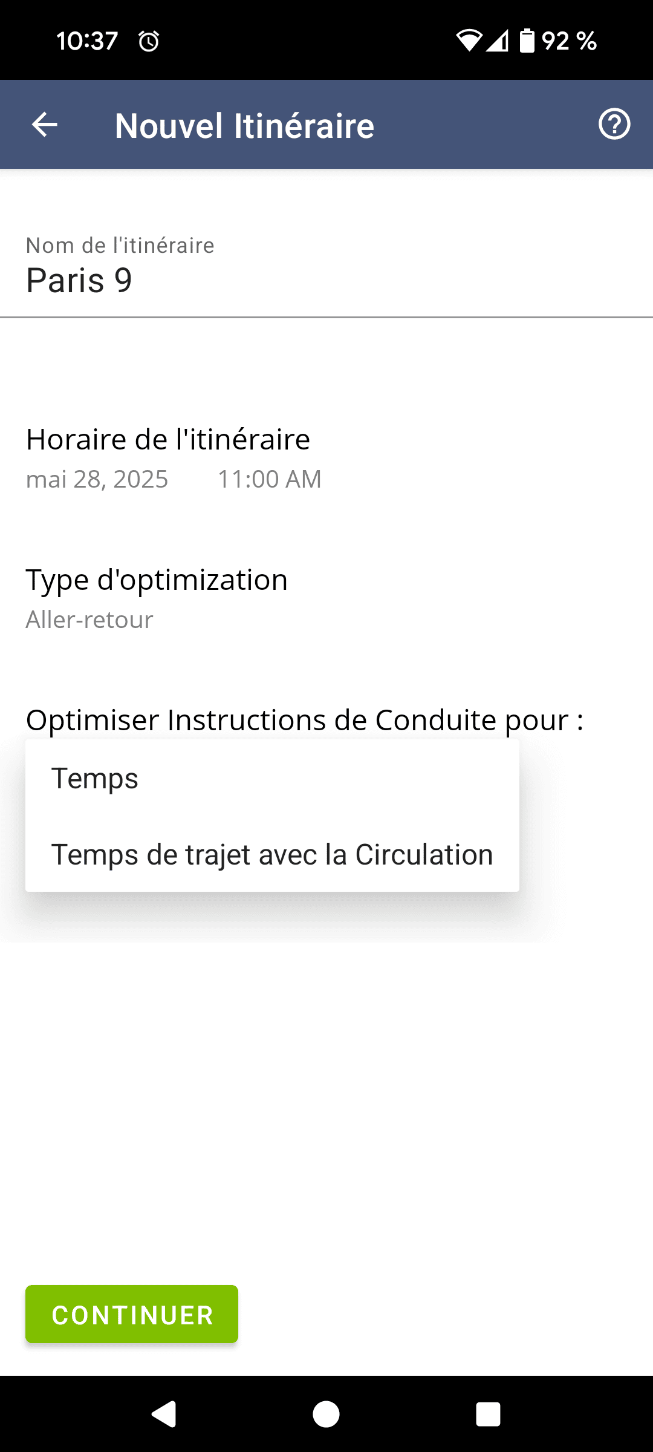Edit the route name field Paris 9
Image resolution: width=653 pixels, height=1452 pixels.
coord(79,281)
